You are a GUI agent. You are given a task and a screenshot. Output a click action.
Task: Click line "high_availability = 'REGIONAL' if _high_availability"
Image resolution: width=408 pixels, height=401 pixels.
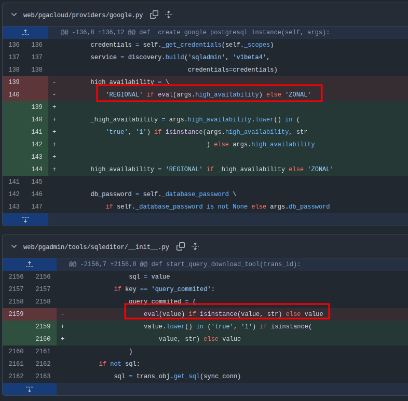coord(212,169)
